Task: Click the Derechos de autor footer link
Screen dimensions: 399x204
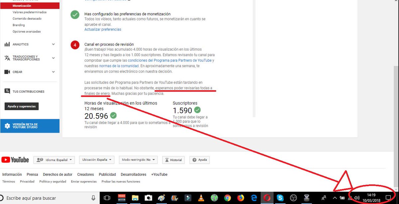Action: tap(58, 174)
